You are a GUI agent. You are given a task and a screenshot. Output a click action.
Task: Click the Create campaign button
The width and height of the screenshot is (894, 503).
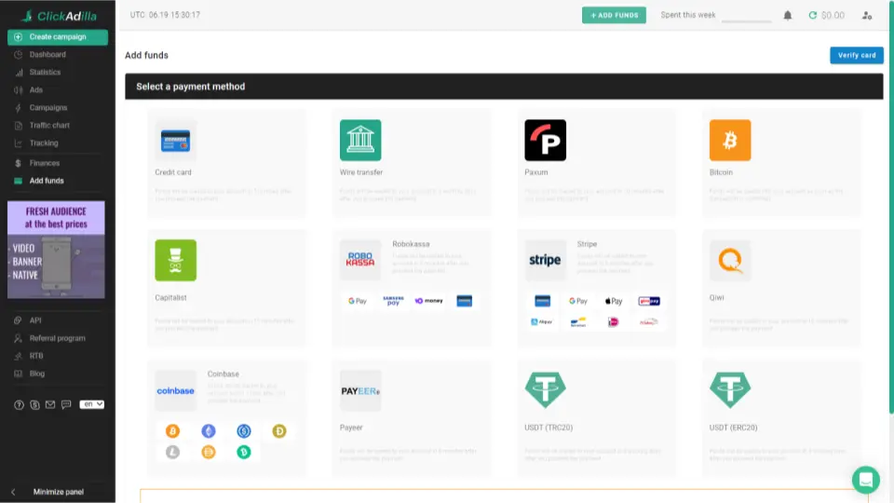pos(58,37)
